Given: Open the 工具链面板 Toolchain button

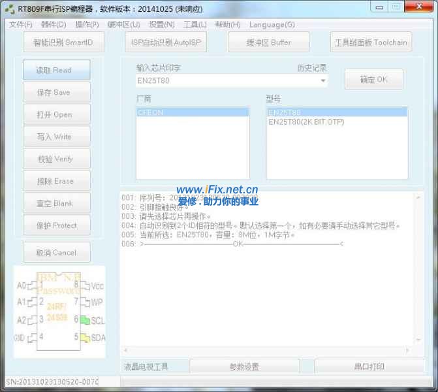Looking at the screenshot, I should tap(371, 42).
